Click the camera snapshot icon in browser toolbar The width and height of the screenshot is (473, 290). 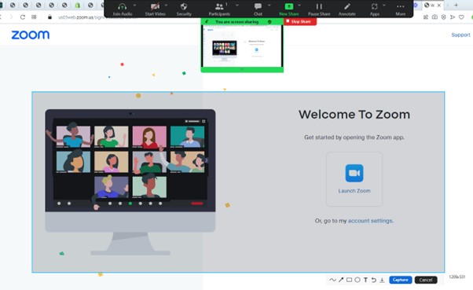coord(434,17)
